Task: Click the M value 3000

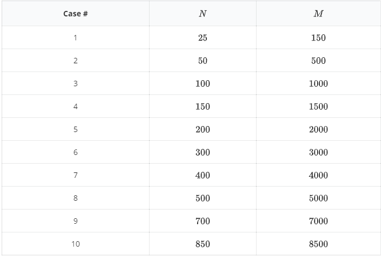Action: coord(318,152)
